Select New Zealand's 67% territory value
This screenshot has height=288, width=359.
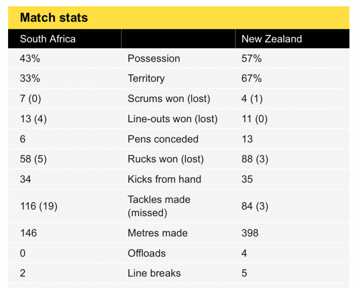point(252,79)
